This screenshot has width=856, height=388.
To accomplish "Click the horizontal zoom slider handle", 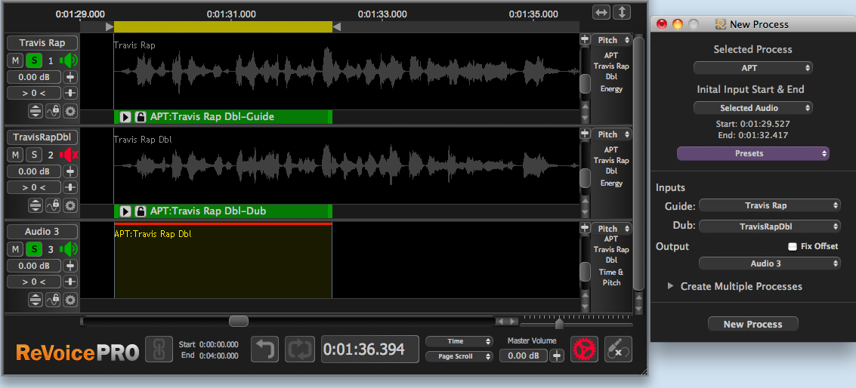I will (559, 324).
